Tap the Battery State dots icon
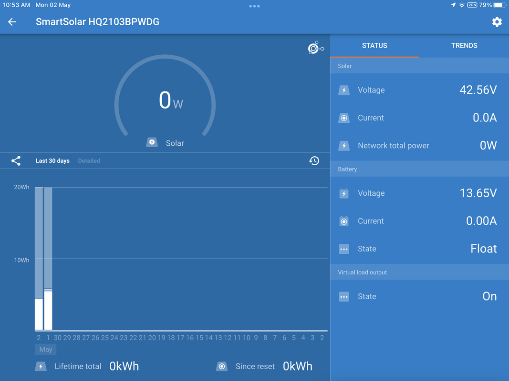The width and height of the screenshot is (509, 381). [x=344, y=249]
